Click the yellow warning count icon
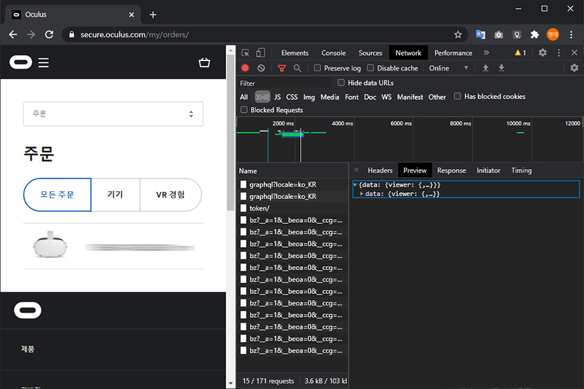The height and width of the screenshot is (389, 584). coord(520,53)
